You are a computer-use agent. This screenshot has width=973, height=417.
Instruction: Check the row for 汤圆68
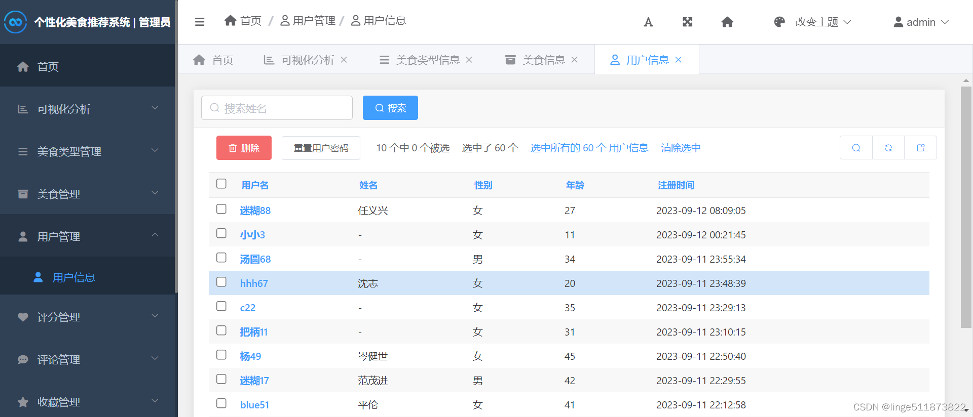[221, 258]
